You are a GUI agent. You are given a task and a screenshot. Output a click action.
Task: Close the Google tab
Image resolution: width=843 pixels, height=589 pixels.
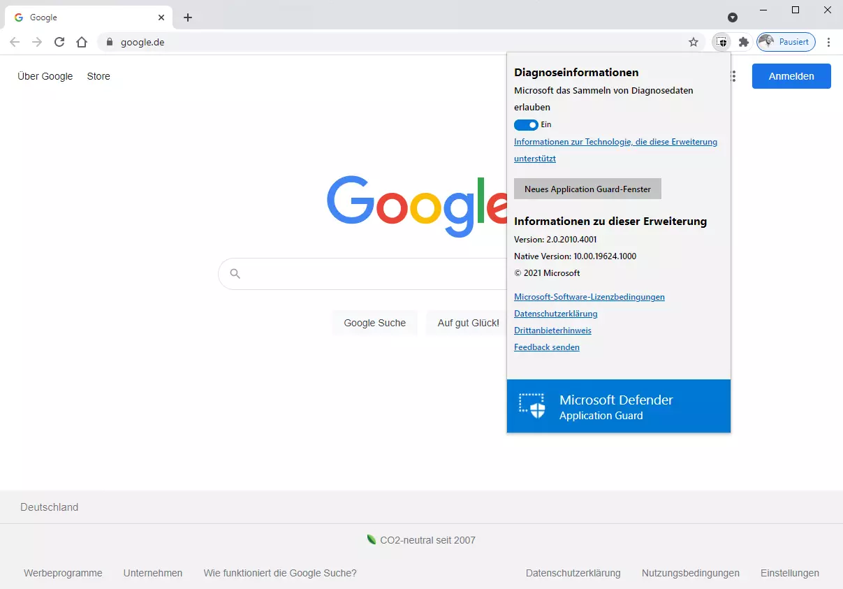point(161,17)
